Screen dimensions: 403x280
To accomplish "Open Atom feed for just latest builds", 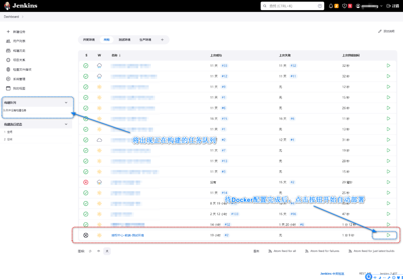I will pos(371,251).
